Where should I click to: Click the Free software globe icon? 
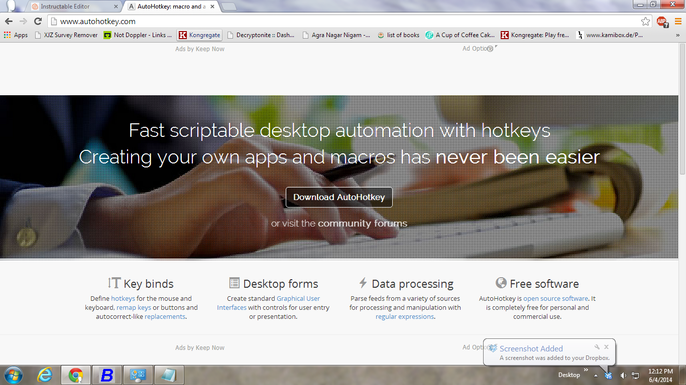point(501,283)
